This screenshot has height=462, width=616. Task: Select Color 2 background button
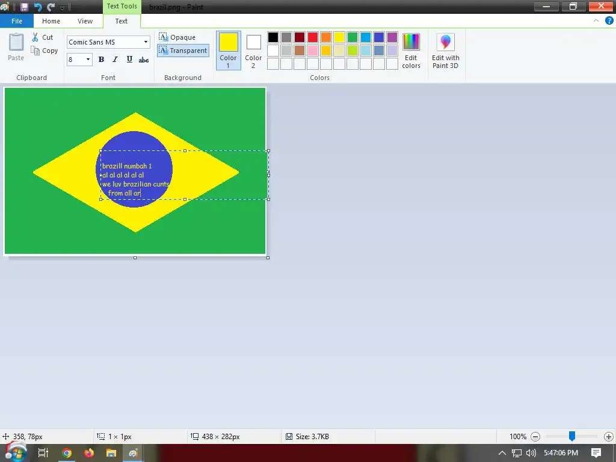pos(253,51)
